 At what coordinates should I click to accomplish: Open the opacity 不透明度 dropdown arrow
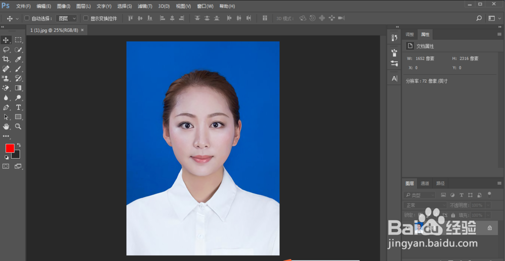tap(488, 205)
